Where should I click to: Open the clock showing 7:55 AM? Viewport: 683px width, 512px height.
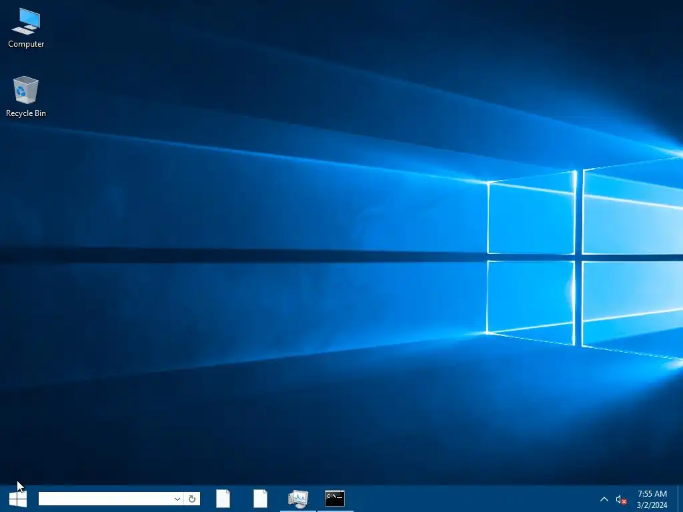click(652, 499)
